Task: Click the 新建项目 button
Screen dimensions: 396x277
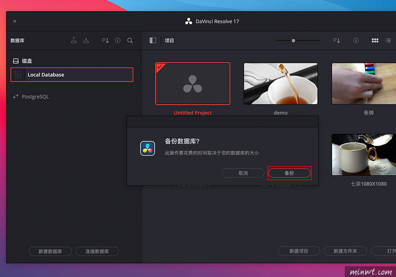Action: (x=299, y=251)
